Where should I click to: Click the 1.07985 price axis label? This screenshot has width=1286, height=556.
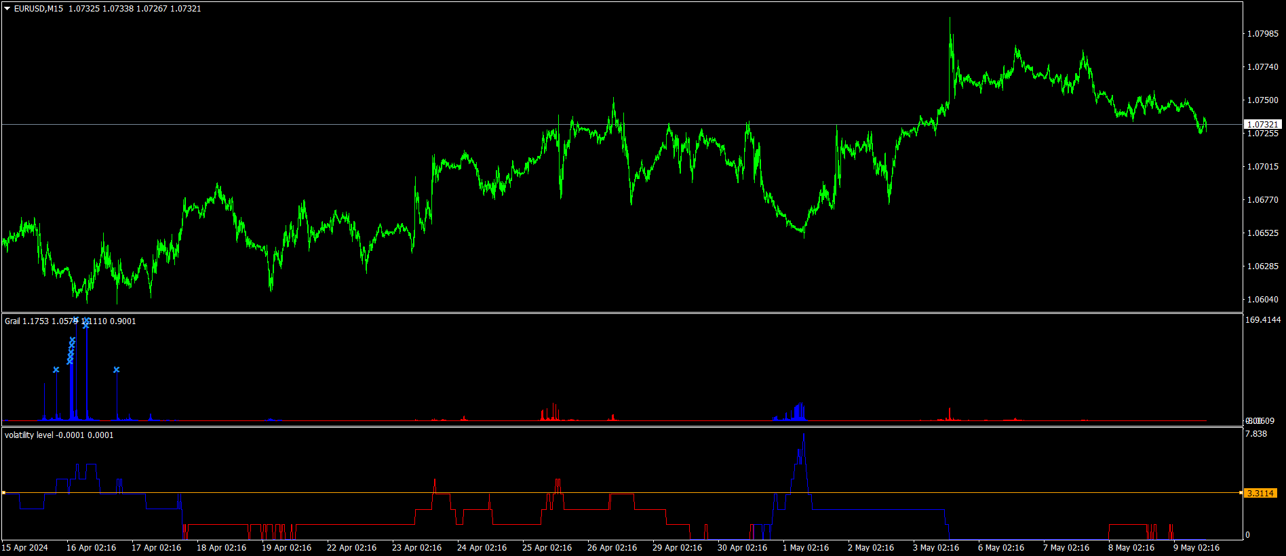pyautogui.click(x=1263, y=34)
